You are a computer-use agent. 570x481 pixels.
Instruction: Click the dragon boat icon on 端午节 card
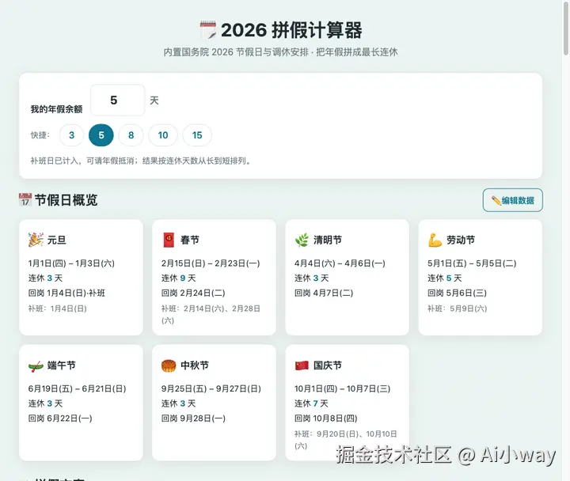pyautogui.click(x=36, y=365)
